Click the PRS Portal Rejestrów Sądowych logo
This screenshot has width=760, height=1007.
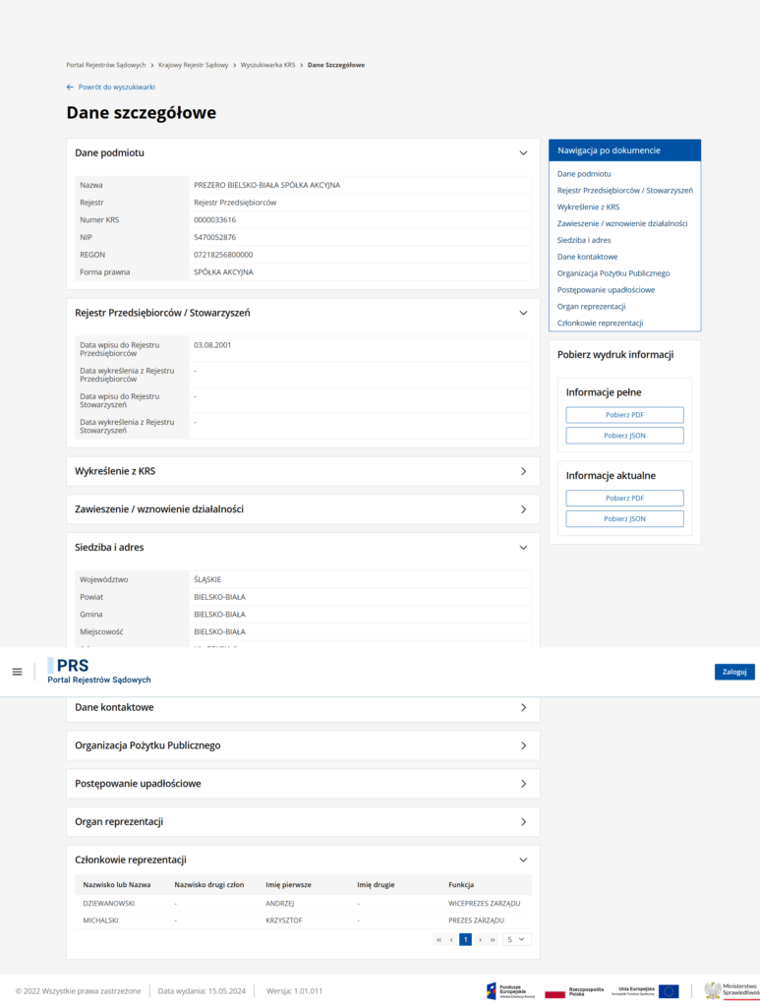point(99,672)
